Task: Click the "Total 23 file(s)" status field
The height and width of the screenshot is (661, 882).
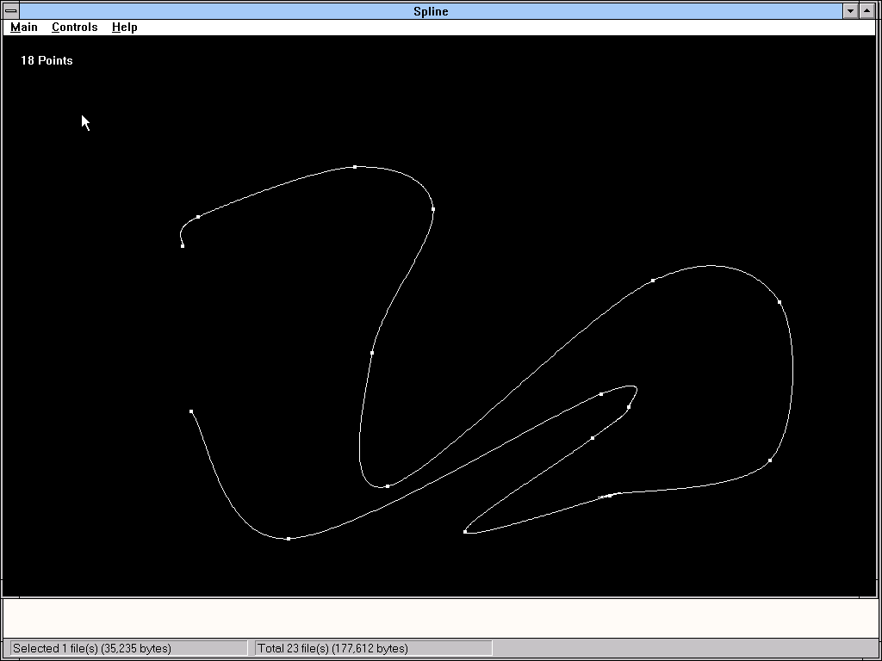Action: pyautogui.click(x=374, y=648)
